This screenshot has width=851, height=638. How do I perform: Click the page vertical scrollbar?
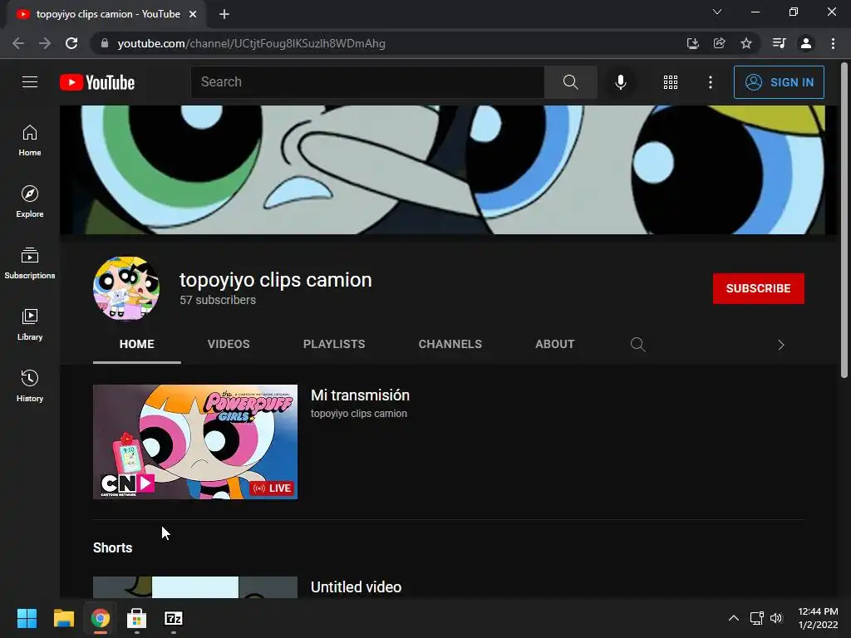point(844,219)
